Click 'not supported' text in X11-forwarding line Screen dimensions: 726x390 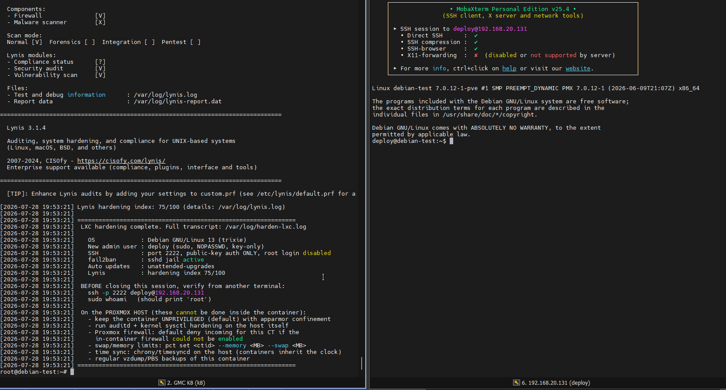point(554,55)
